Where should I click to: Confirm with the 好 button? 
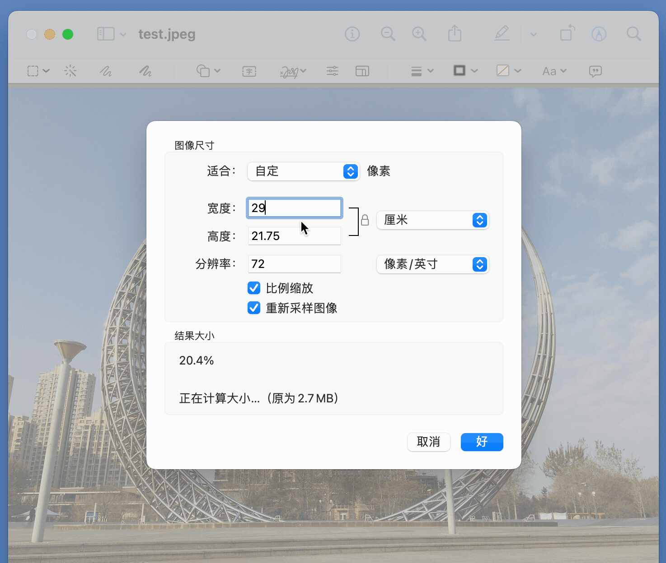click(482, 442)
